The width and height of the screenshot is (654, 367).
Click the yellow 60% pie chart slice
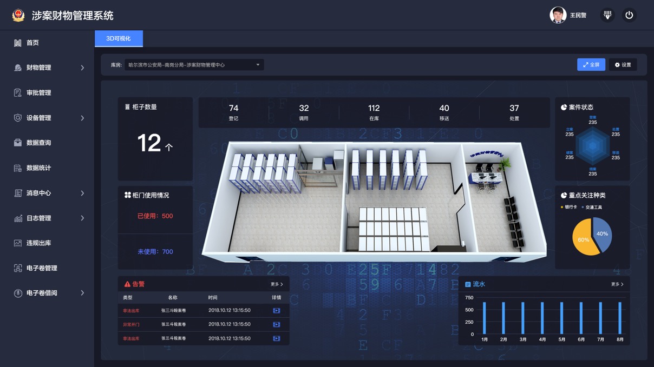tap(583, 239)
